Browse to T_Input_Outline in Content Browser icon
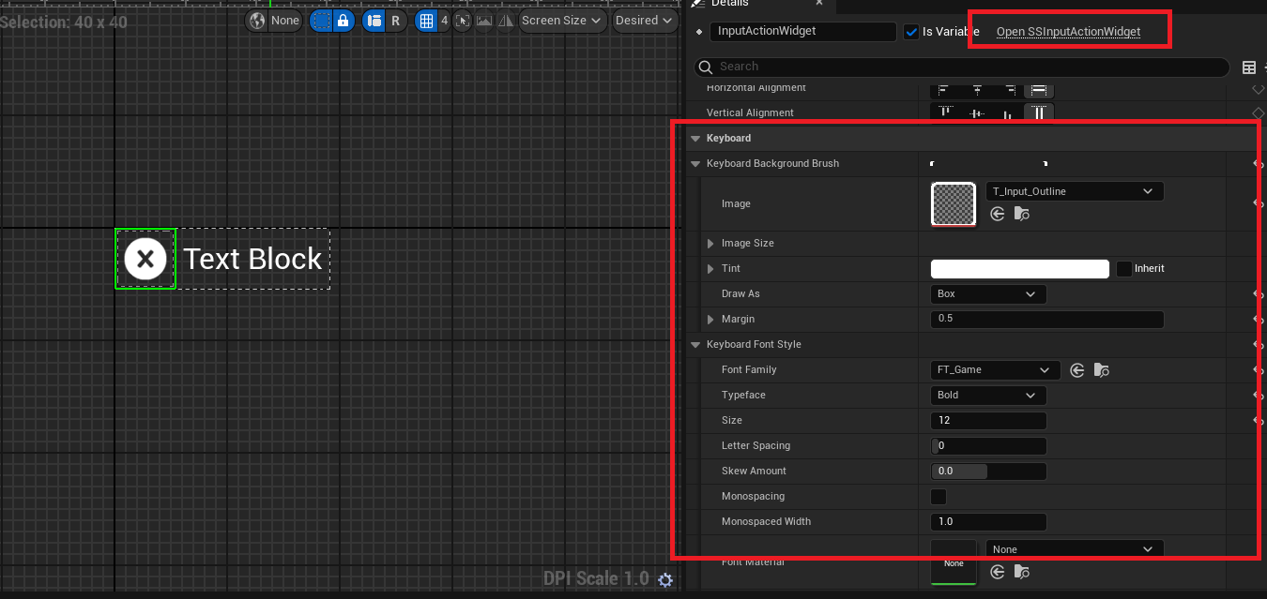Viewport: 1267px width, 599px height. coord(1022,214)
